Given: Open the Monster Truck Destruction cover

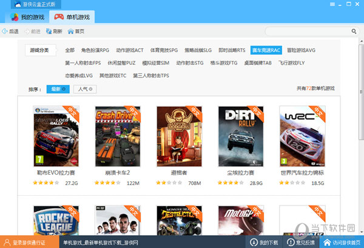Looking at the screenshot, I should point(179,220).
